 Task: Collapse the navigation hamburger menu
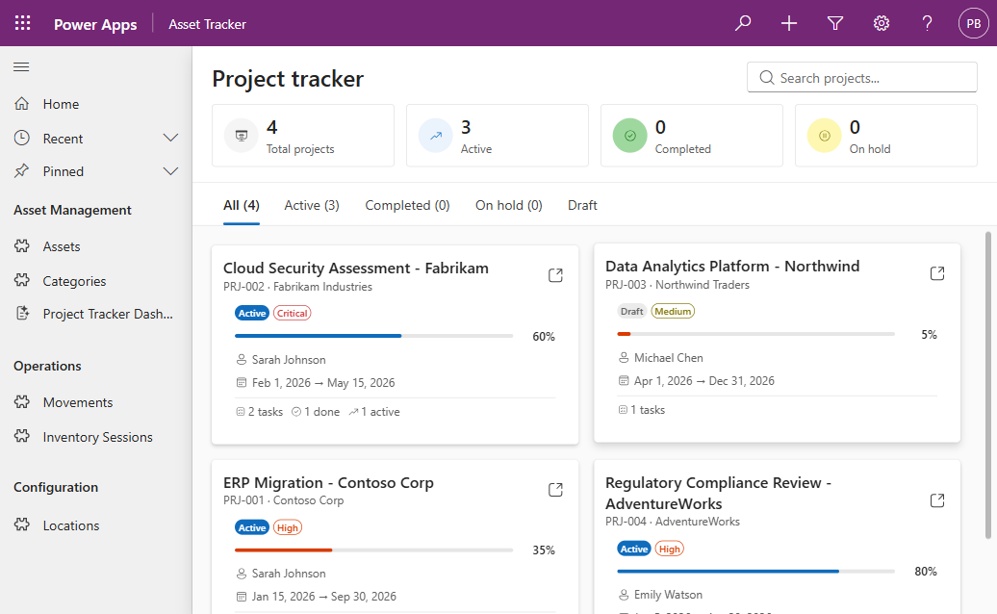tap(21, 66)
